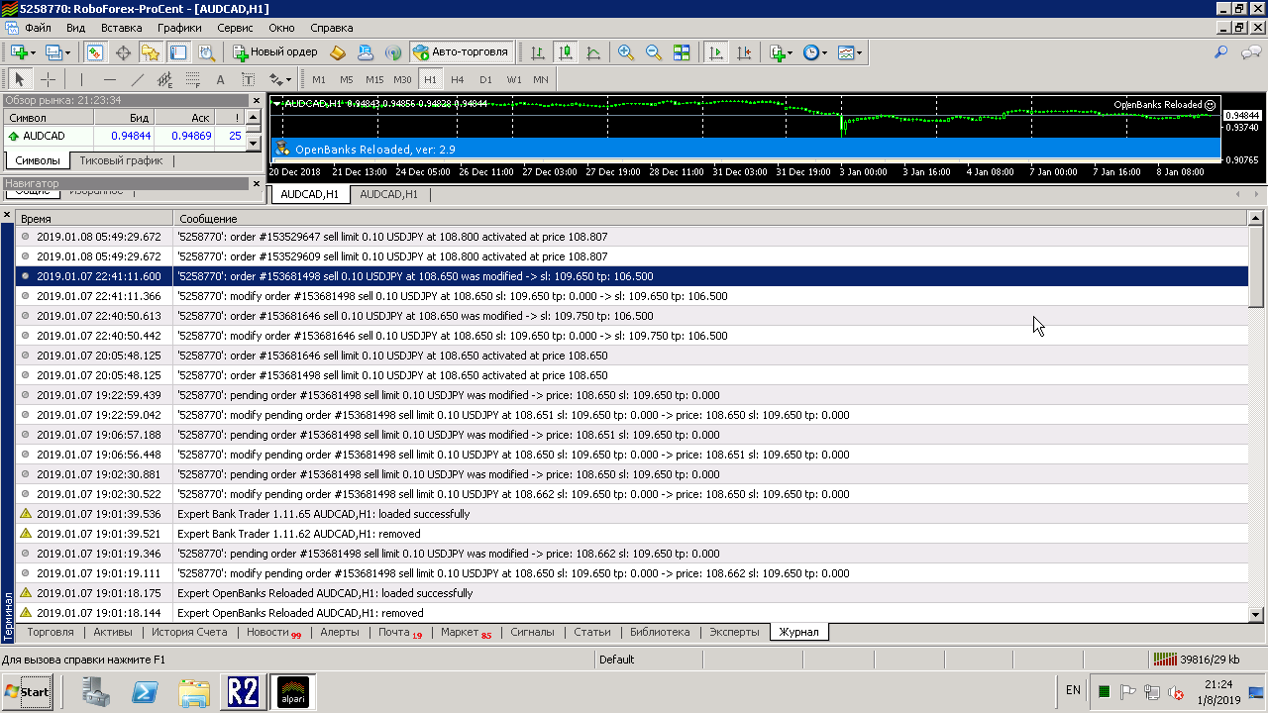The height and width of the screenshot is (713, 1268).
Task: Switch to candlestick chart icon
Action: (x=566, y=52)
